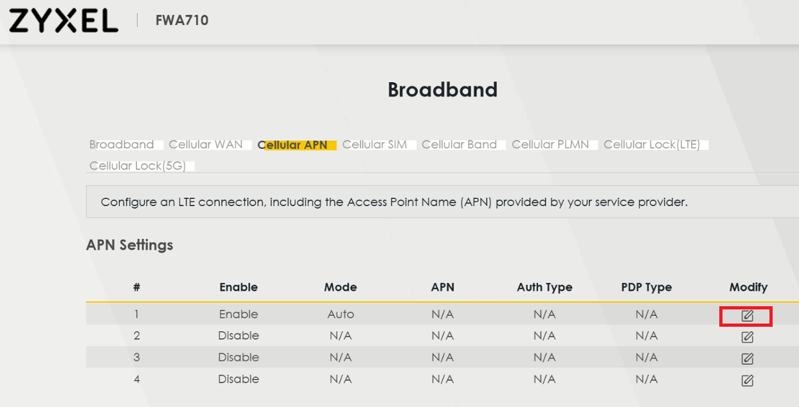
Task: Click the ZYXEL logo
Action: pyautogui.click(x=64, y=21)
